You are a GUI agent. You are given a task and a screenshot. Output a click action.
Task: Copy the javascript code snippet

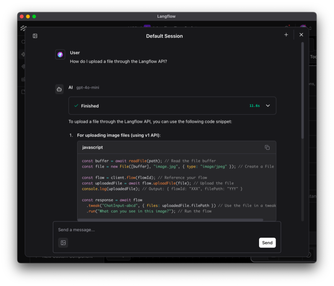pos(267,147)
